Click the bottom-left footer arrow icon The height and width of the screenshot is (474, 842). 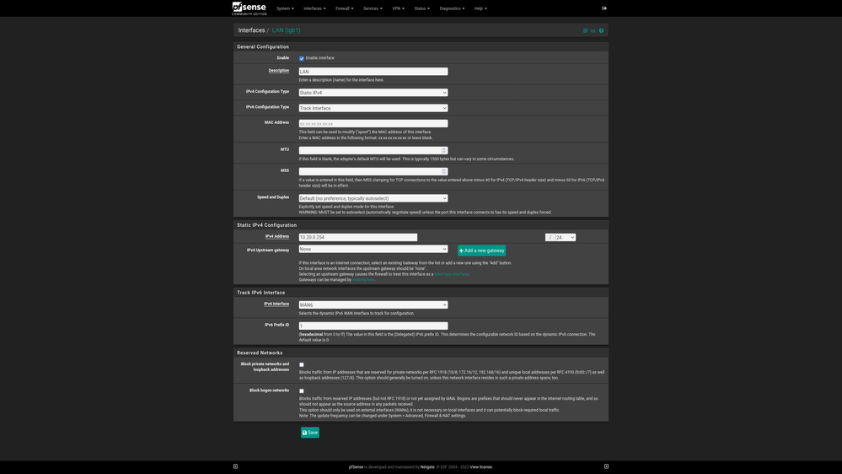click(x=235, y=466)
